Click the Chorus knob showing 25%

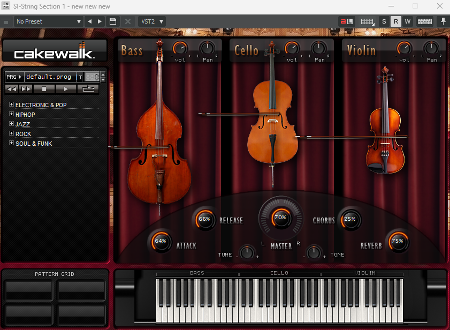click(350, 219)
